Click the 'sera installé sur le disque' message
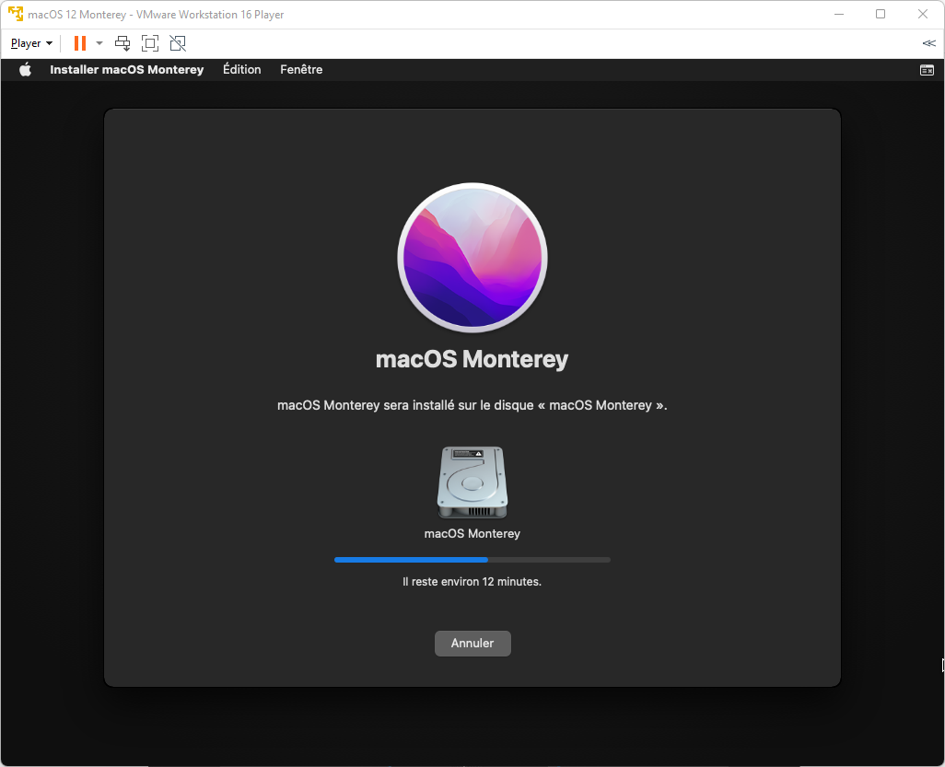Viewport: 945px width, 767px height. (x=472, y=405)
